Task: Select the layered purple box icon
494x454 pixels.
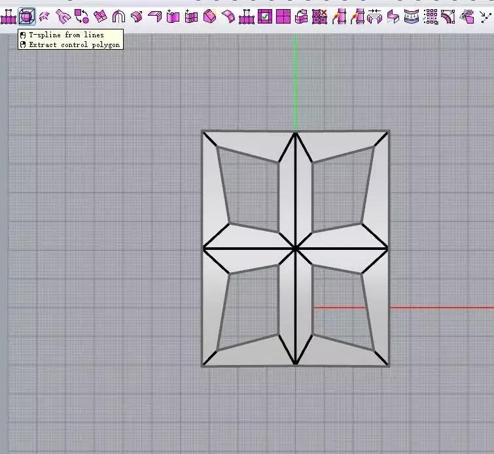Action: point(467,16)
